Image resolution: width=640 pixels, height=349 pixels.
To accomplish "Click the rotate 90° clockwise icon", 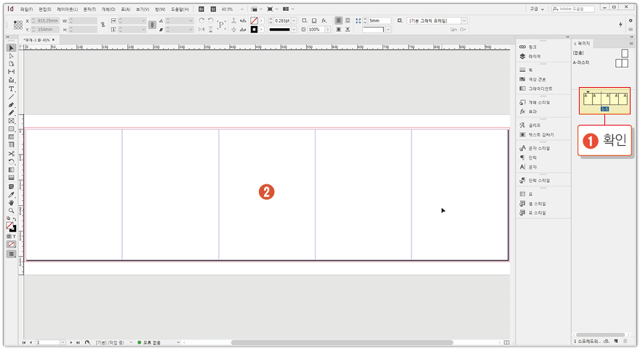I will (x=201, y=20).
